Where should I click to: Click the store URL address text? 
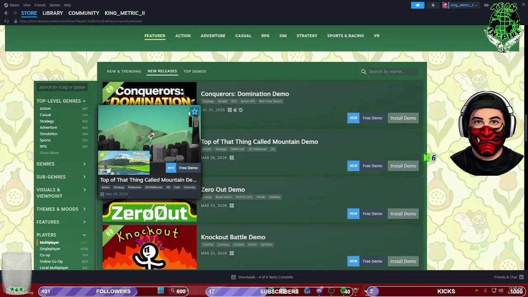click(80, 21)
